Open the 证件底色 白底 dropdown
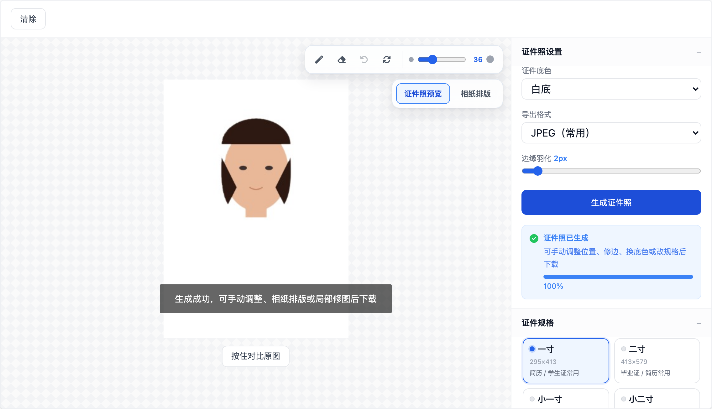Viewport: 712px width, 409px height. point(611,89)
